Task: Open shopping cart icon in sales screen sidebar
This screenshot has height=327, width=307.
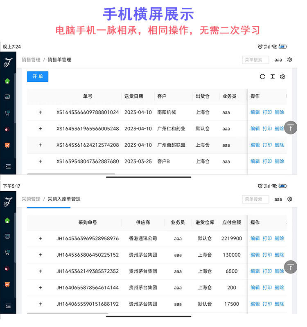Action: [x=7, y=113]
